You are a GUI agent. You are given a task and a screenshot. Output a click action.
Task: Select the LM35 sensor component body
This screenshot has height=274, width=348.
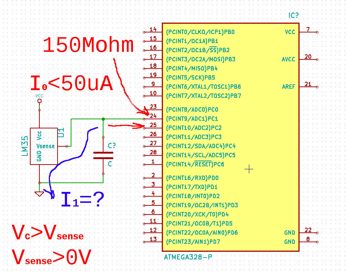click(44, 146)
